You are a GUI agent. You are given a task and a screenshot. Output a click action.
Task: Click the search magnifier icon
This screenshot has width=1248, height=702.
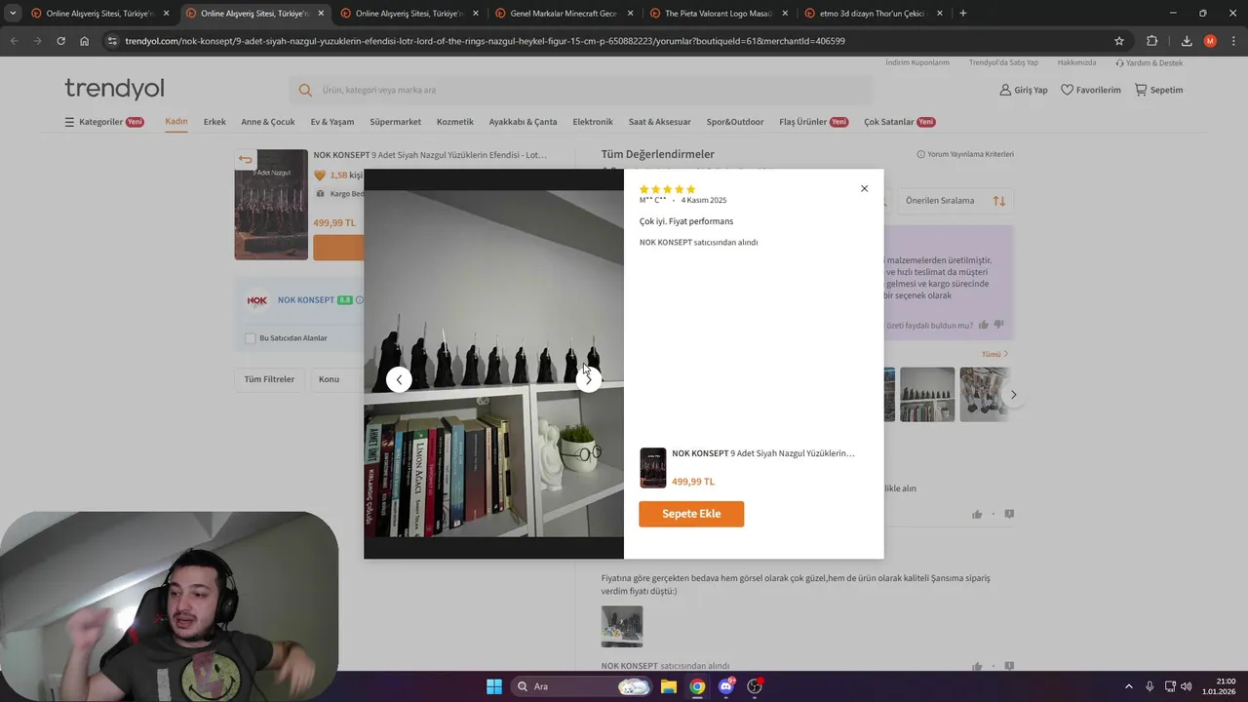[305, 90]
